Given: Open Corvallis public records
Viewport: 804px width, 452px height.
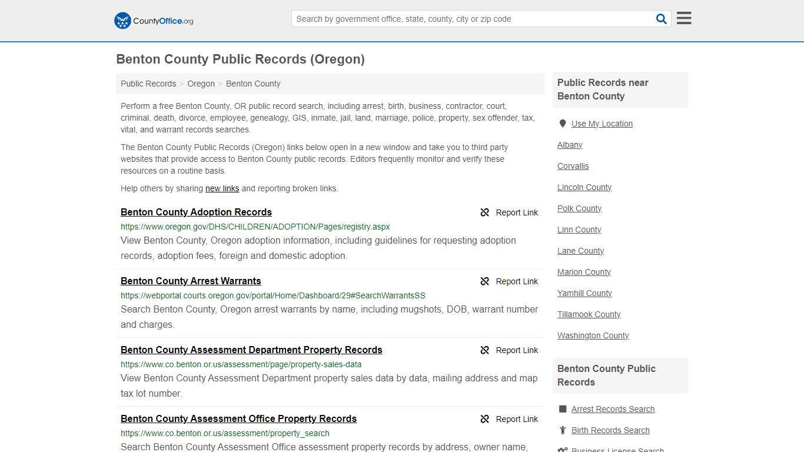Looking at the screenshot, I should [573, 166].
